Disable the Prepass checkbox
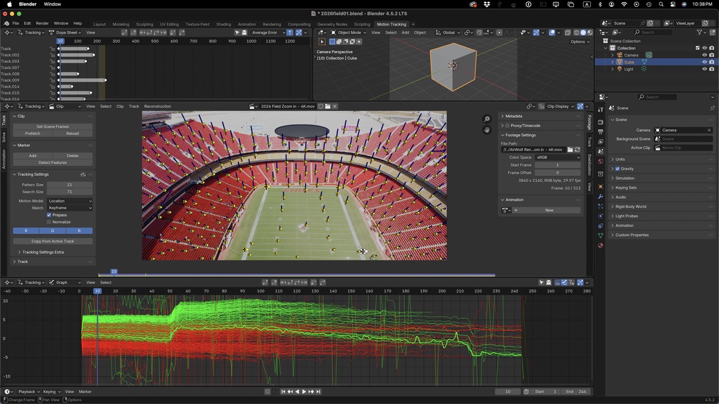Viewport: 719px width, 404px height. point(49,215)
